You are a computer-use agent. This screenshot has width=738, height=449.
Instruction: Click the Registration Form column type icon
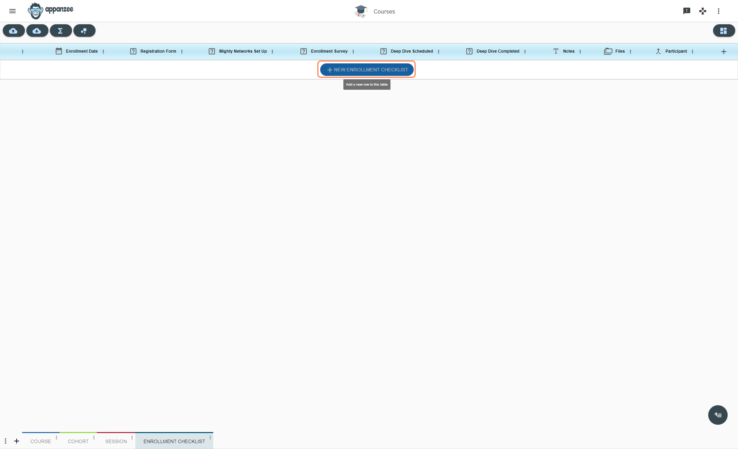coord(133,51)
